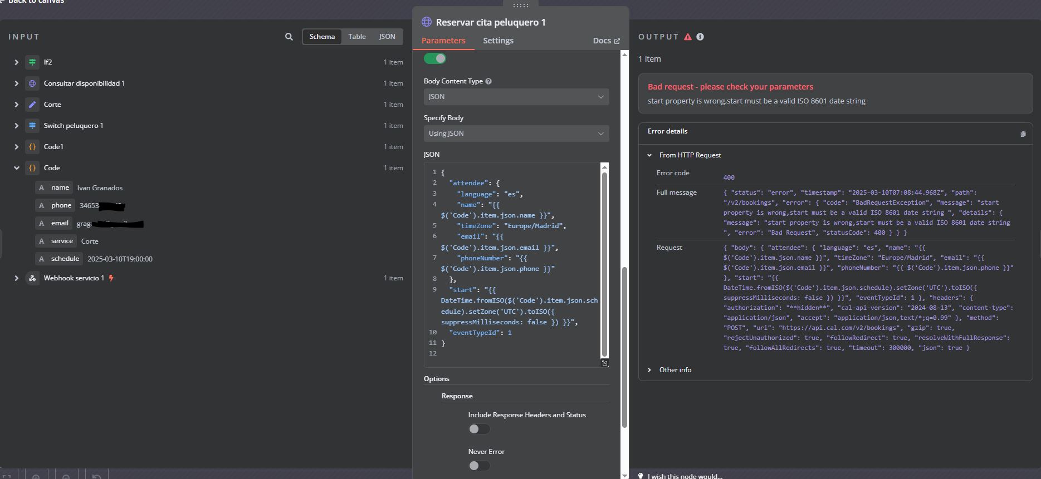This screenshot has height=479, width=1041.
Task: Click the '1 item' count under OUTPUT
Action: (x=649, y=59)
